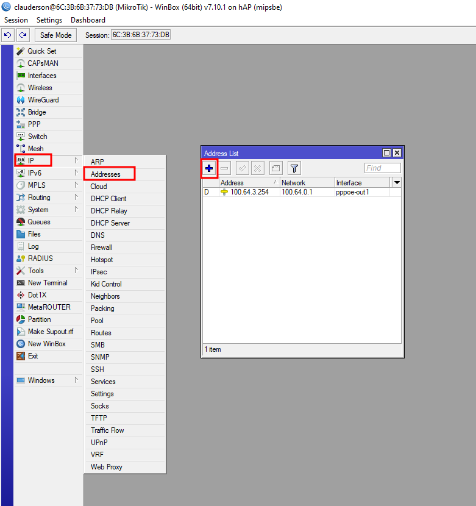Click the blue plus Add address icon
The image size is (476, 506).
coord(209,168)
